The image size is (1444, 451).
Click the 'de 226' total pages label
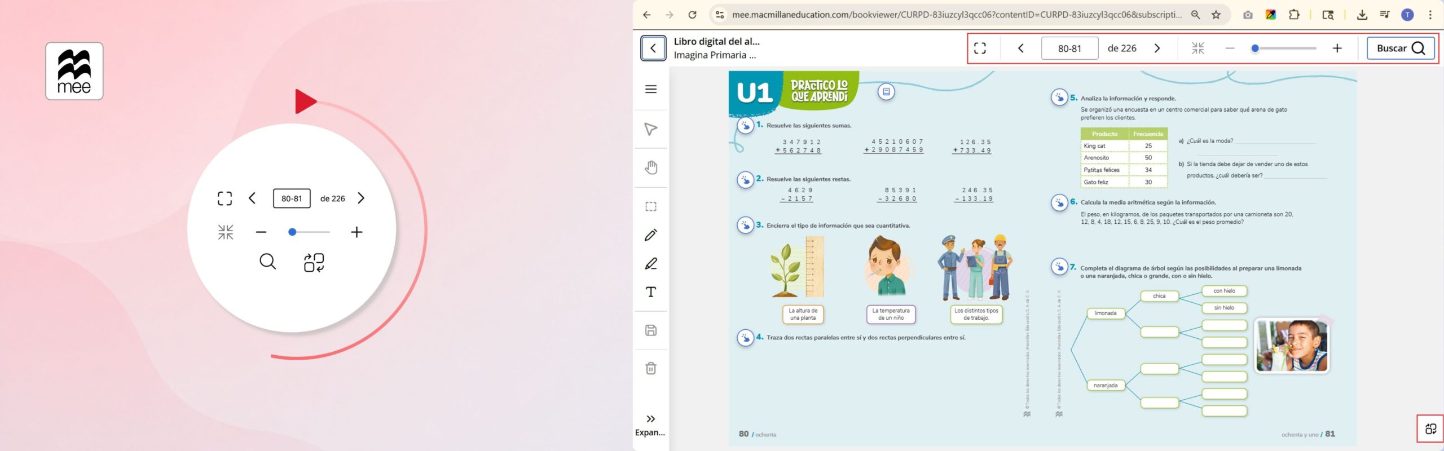(1121, 48)
